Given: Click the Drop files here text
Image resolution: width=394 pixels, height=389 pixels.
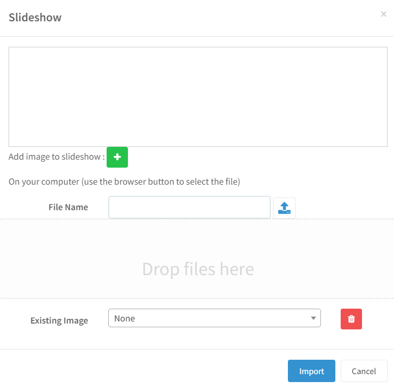Looking at the screenshot, I should coord(198,269).
